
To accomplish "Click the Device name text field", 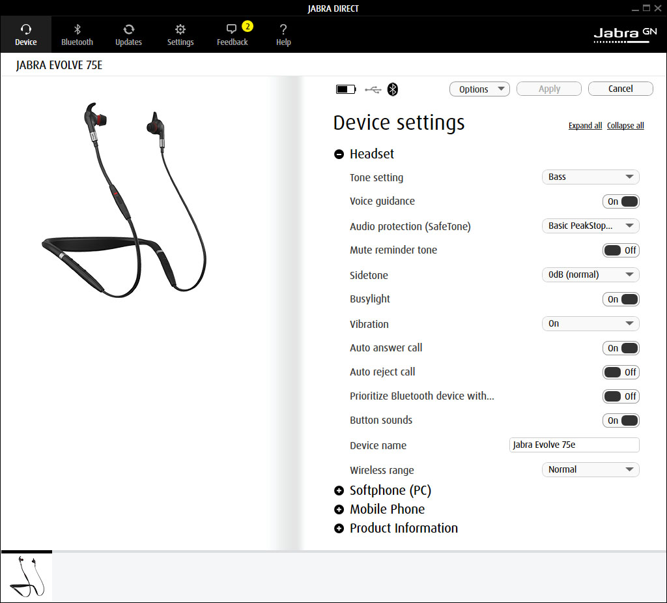I will pyautogui.click(x=574, y=445).
